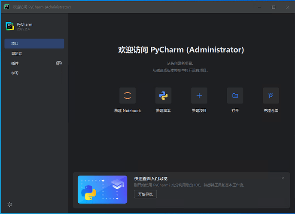Open the settings gear at bottom left
Image resolution: width=295 pixels, height=214 pixels.
click(x=9, y=205)
